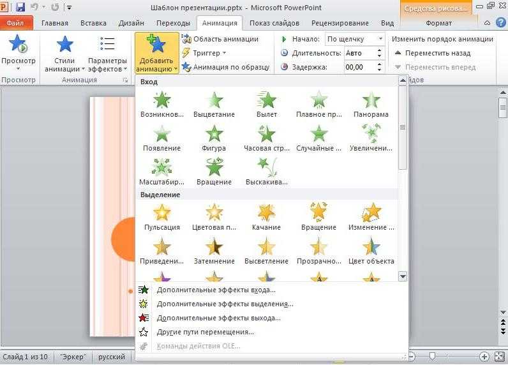Open the Показ слайдов tab
This screenshot has height=365, width=508.
(x=274, y=23)
